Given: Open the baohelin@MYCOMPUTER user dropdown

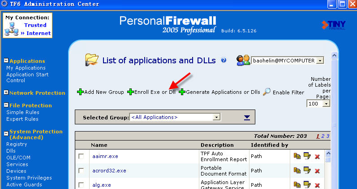Looking at the screenshot, I should tap(320, 61).
